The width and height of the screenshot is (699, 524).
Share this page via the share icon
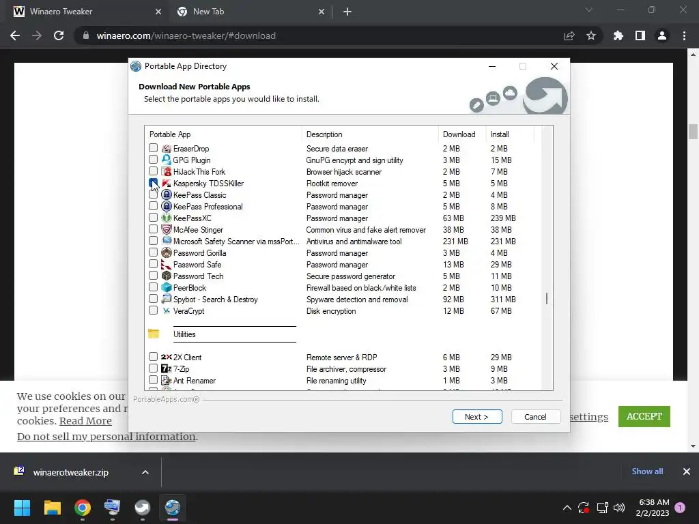pyautogui.click(x=569, y=35)
